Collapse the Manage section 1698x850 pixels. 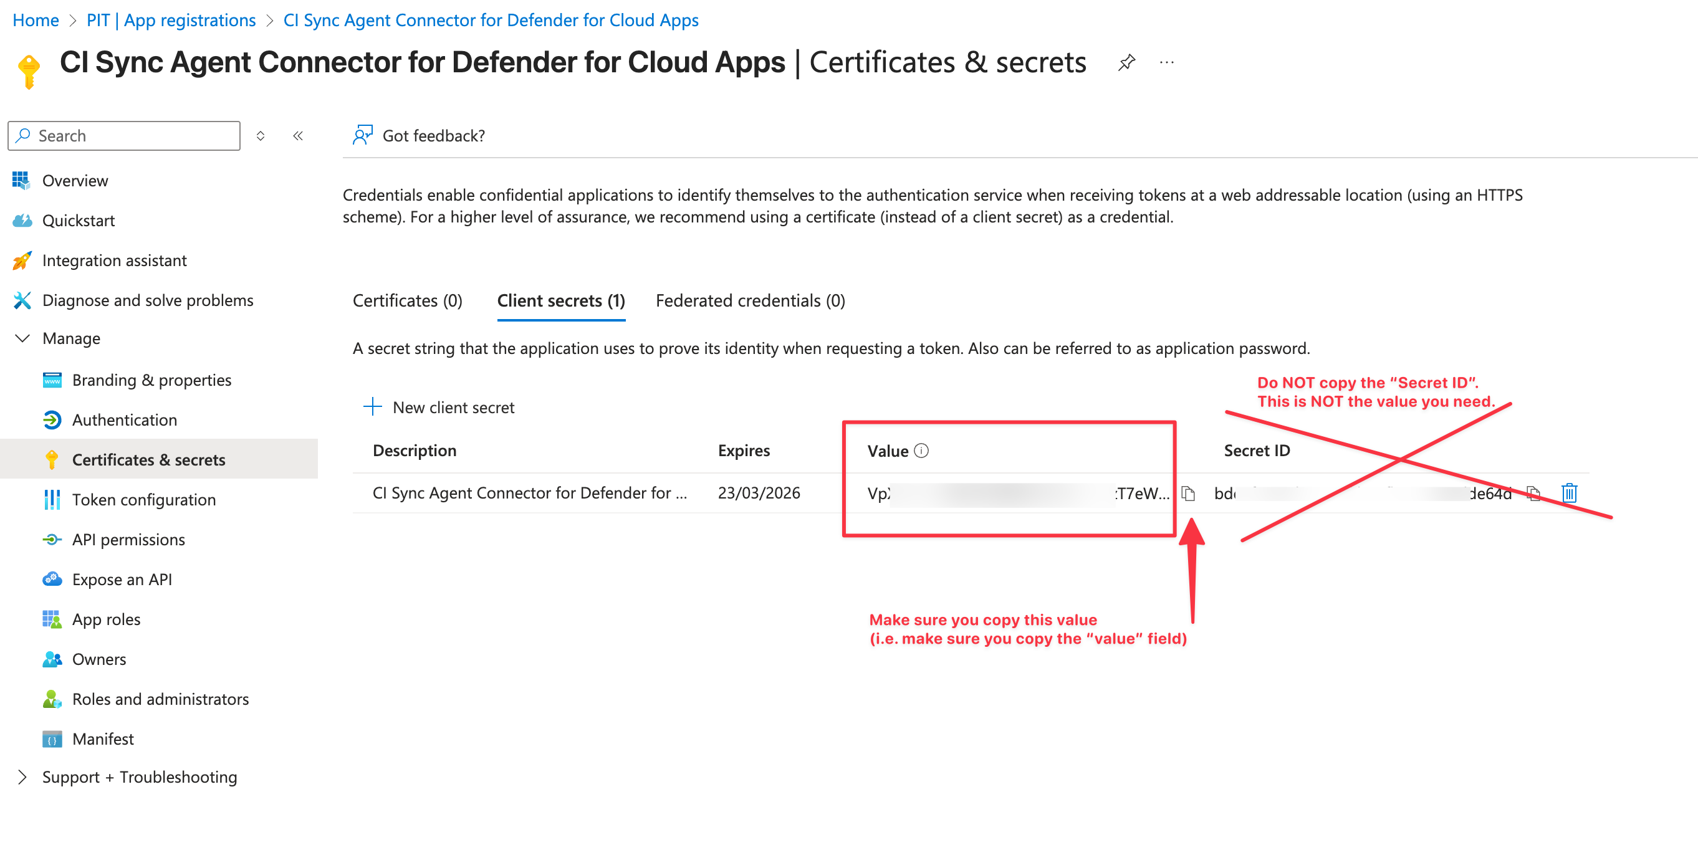22,338
